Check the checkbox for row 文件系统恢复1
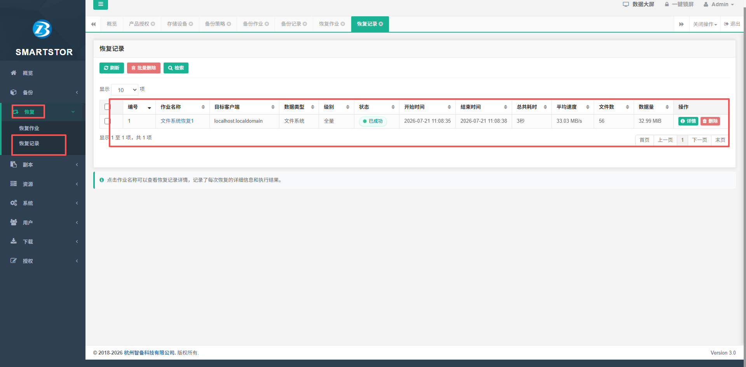 point(107,121)
